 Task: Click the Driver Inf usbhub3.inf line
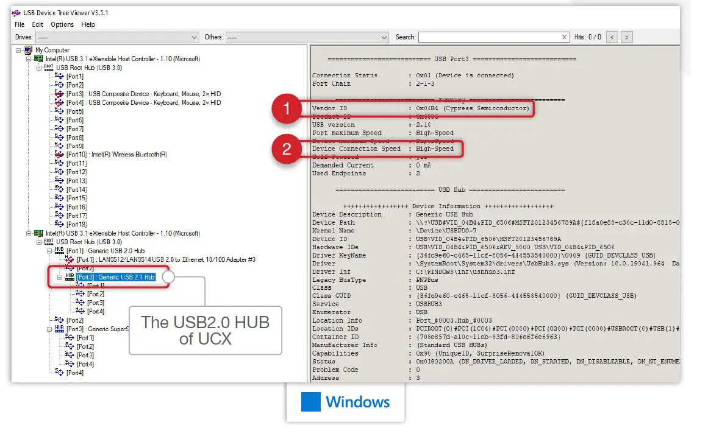[413, 272]
